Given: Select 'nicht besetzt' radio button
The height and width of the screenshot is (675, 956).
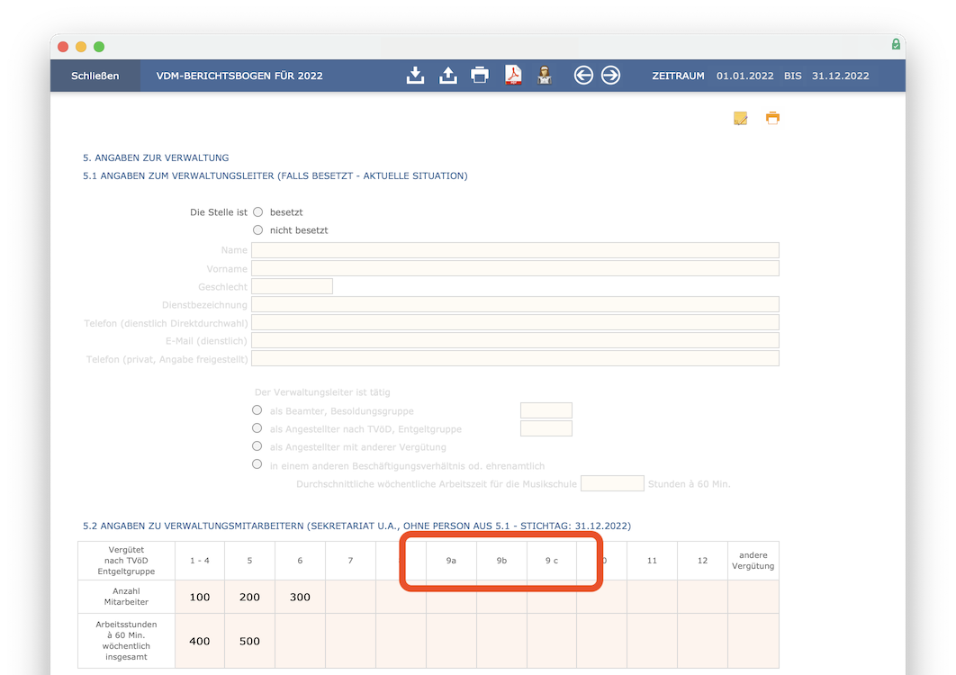Looking at the screenshot, I should (258, 230).
